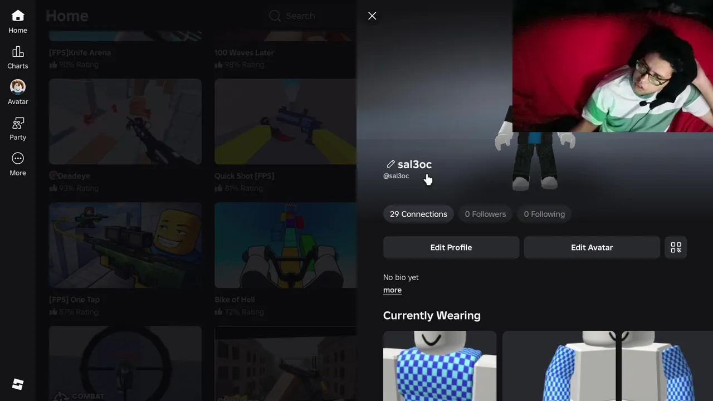Open Charts in the sidebar
This screenshot has width=713, height=401.
[x=18, y=58]
